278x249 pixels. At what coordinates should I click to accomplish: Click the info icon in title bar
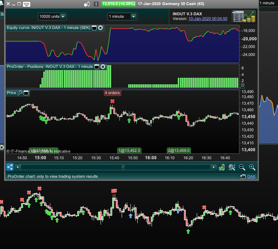tap(96, 4)
